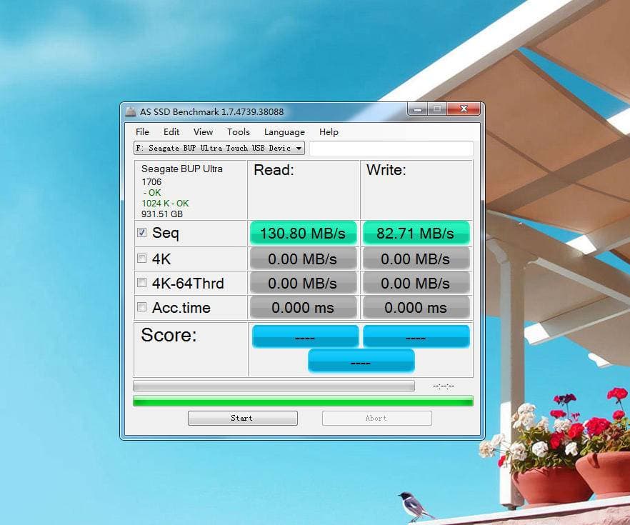Image resolution: width=630 pixels, height=525 pixels.
Task: Click the 1706 firmware text
Action: coord(151,182)
